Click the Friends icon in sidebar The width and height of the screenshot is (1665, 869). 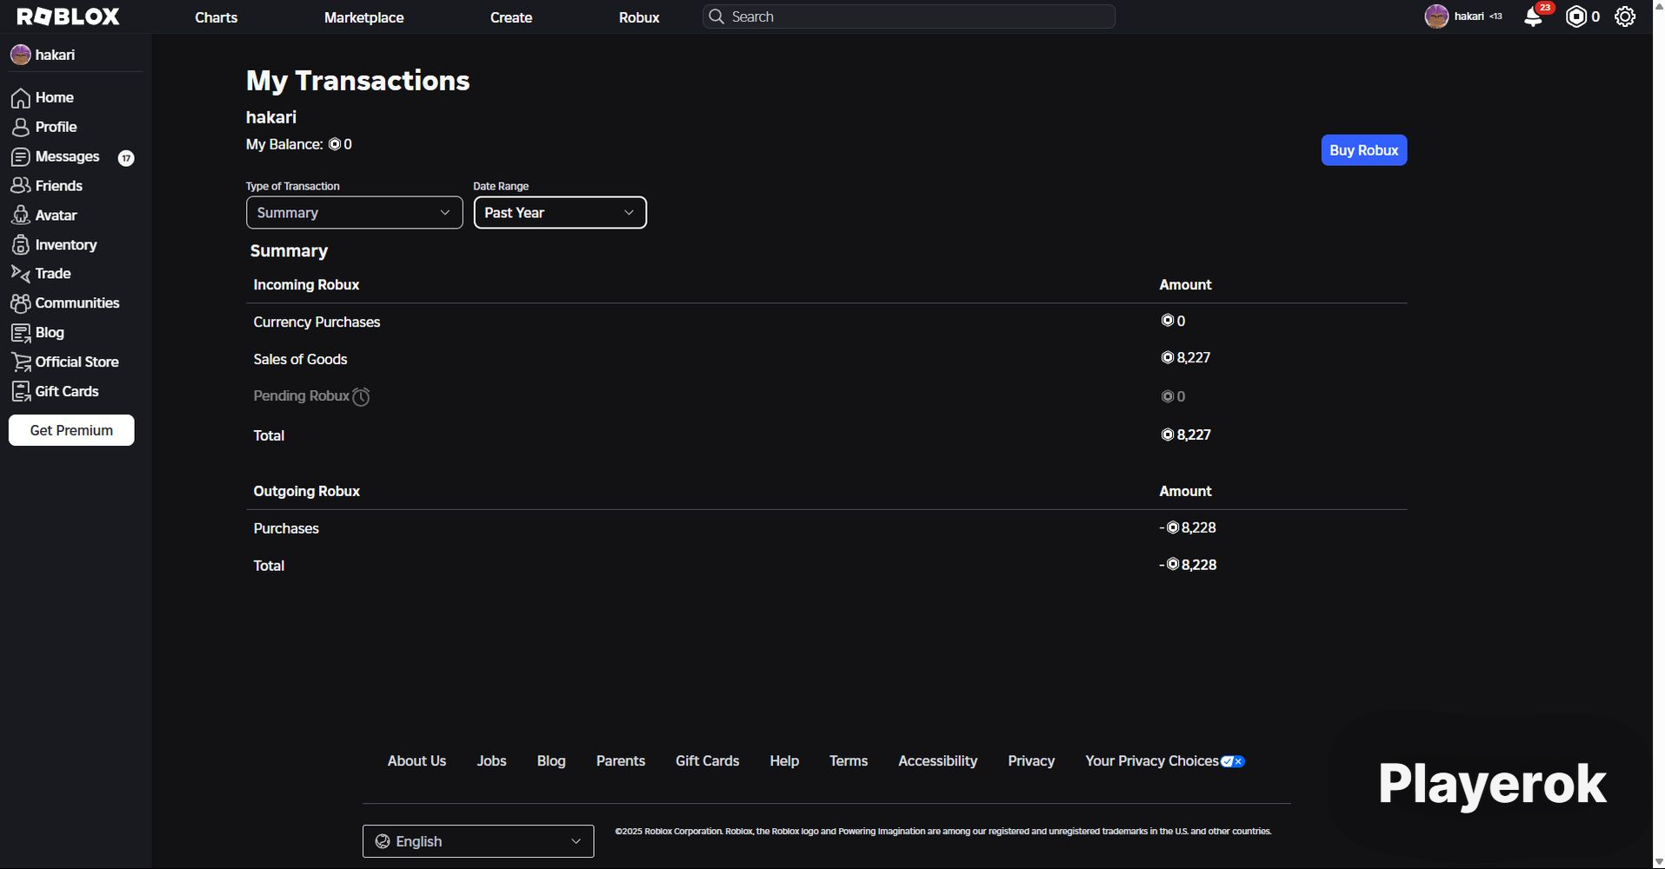pyautogui.click(x=21, y=186)
